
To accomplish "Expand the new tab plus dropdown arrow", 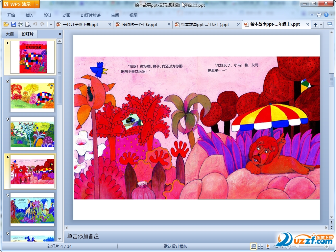I will point(321,25).
